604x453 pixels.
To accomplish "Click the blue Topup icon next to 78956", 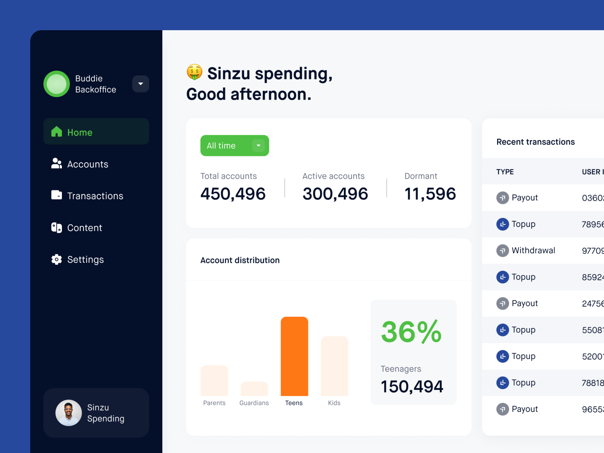I will pos(502,224).
